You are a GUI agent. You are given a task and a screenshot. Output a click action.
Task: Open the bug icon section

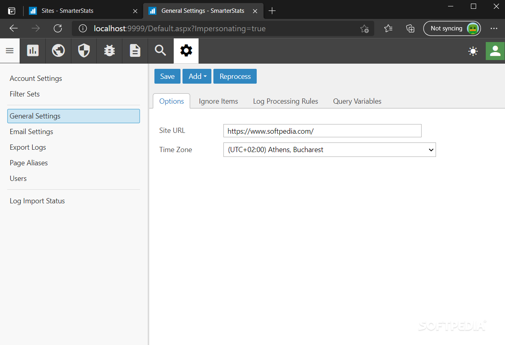[110, 51]
